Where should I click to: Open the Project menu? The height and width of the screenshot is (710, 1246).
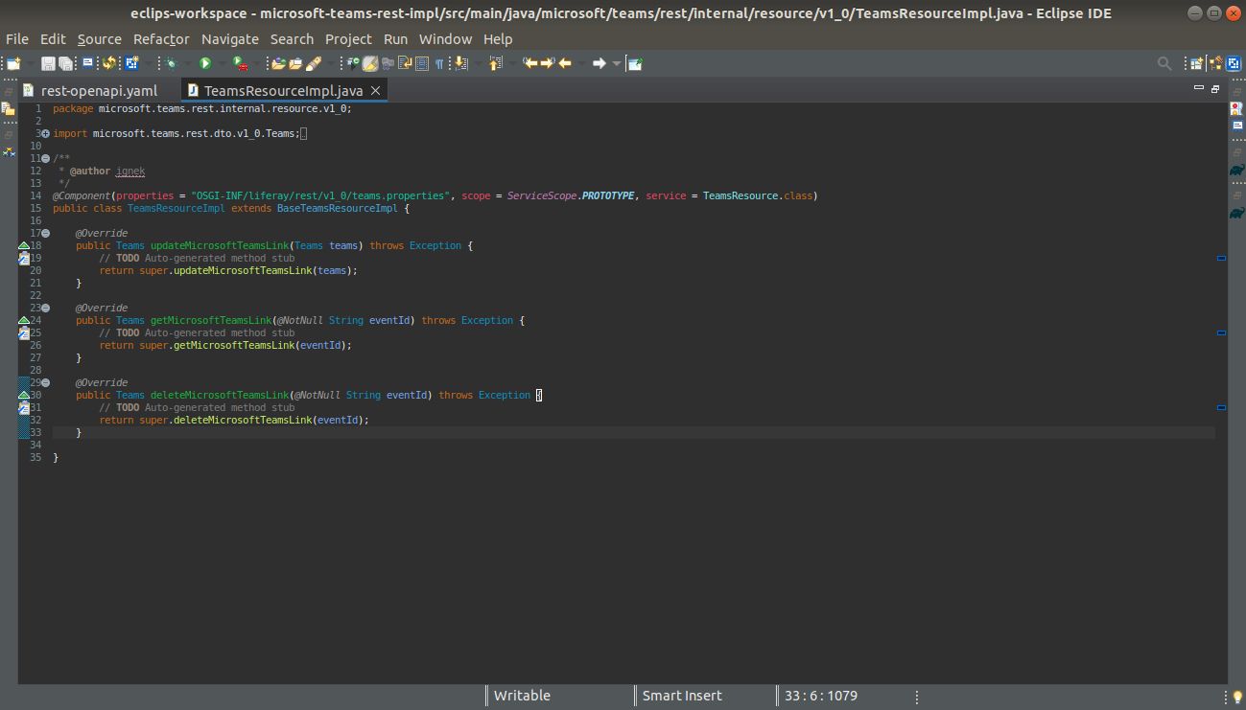(348, 39)
